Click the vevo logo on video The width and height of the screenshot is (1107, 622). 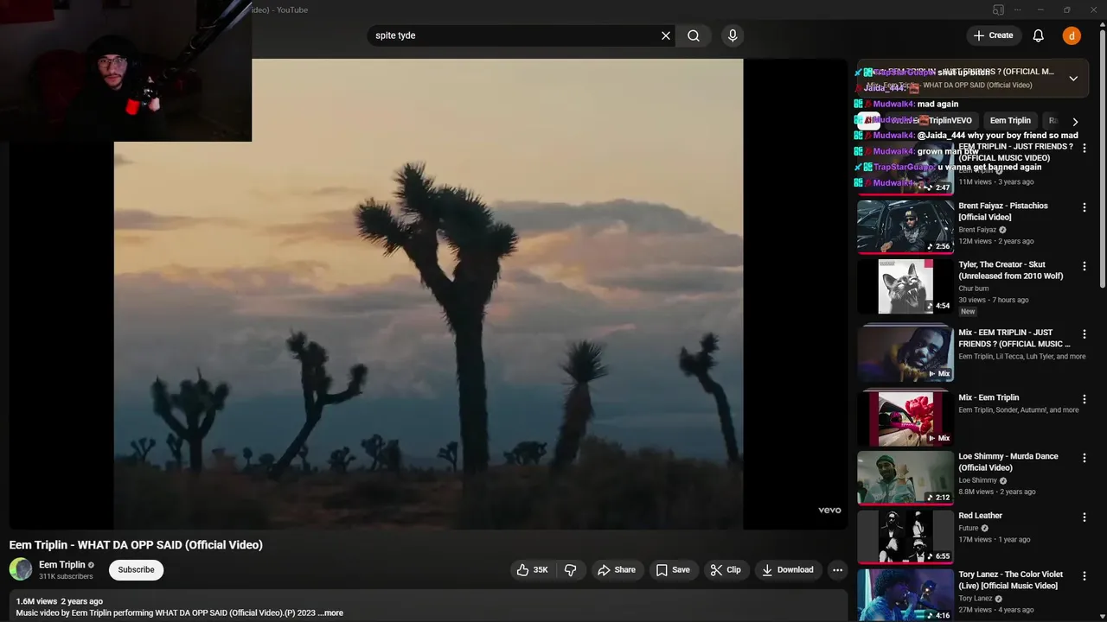[829, 511]
